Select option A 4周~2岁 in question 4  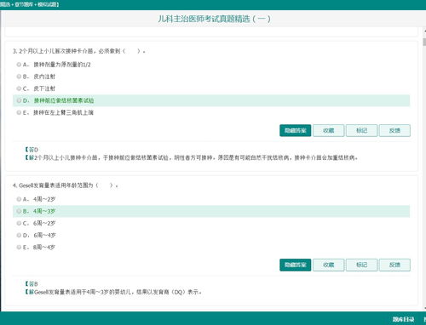(19, 199)
